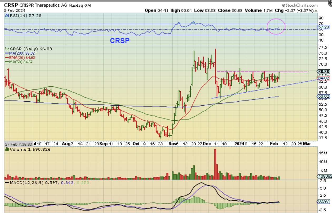Click the CRSP ticker symbol in header
The height and width of the screenshot is (213, 332).
pos(11,5)
